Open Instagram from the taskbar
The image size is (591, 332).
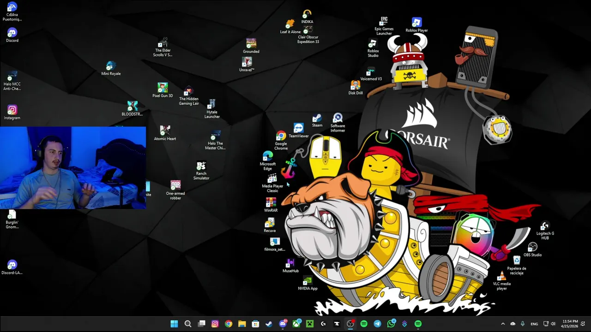point(215,324)
